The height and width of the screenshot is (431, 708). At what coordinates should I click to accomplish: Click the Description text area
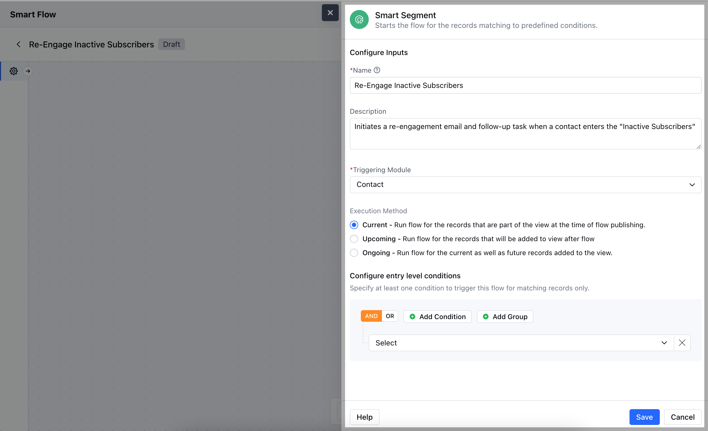pos(525,133)
